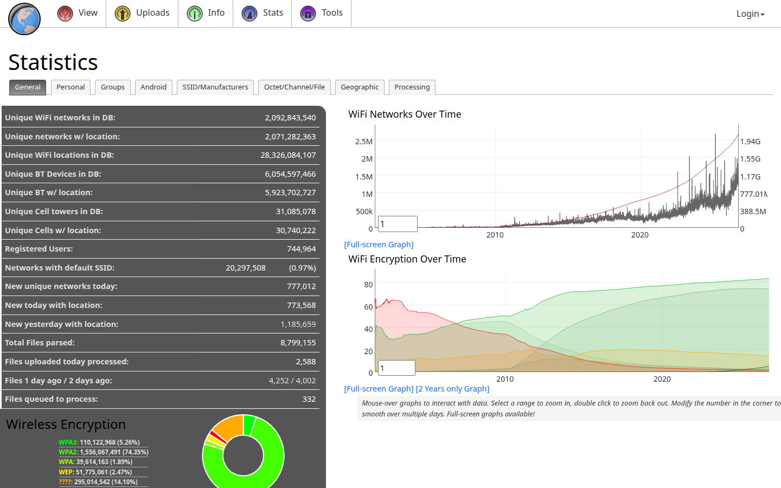Open Full-screen Graph for WiFi Networks
Viewport: 781px width, 488px height.
(x=379, y=245)
